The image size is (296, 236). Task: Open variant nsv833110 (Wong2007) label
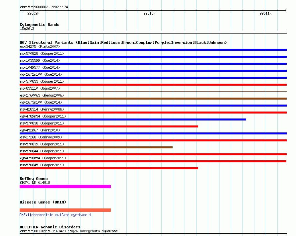pos(40,88)
